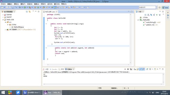Viewport: 170px width, 95px height.
Task: Toggle Hide Static Members in Outline
Action: 154,15
